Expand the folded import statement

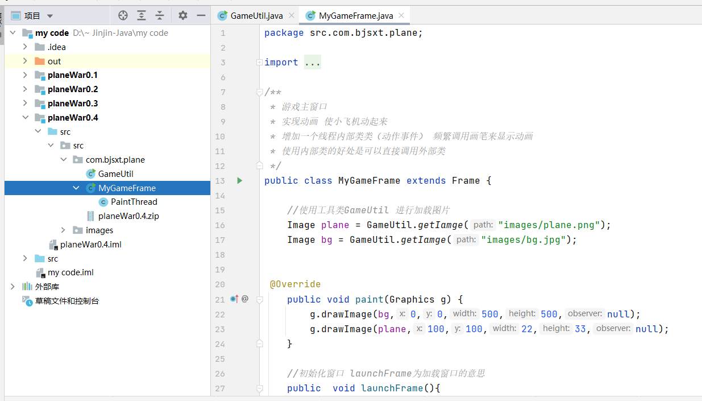259,63
